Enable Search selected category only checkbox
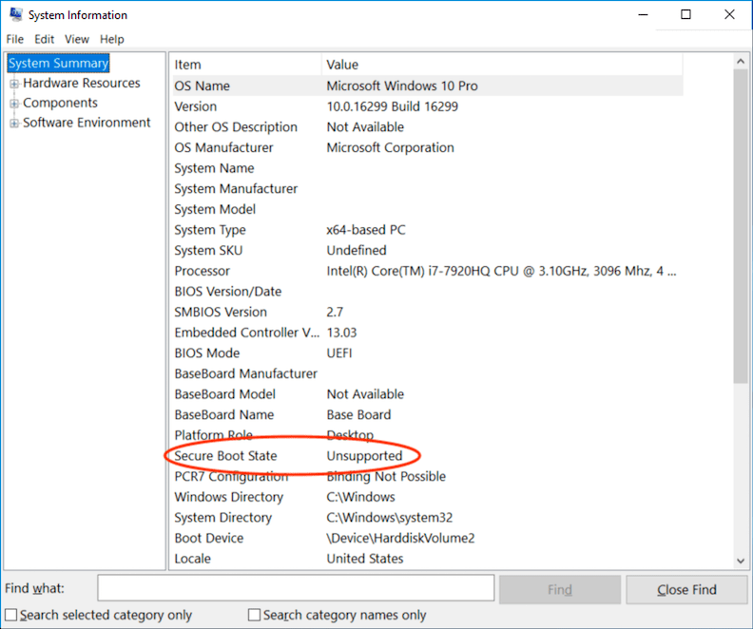Image resolution: width=753 pixels, height=629 pixels. click(x=11, y=615)
